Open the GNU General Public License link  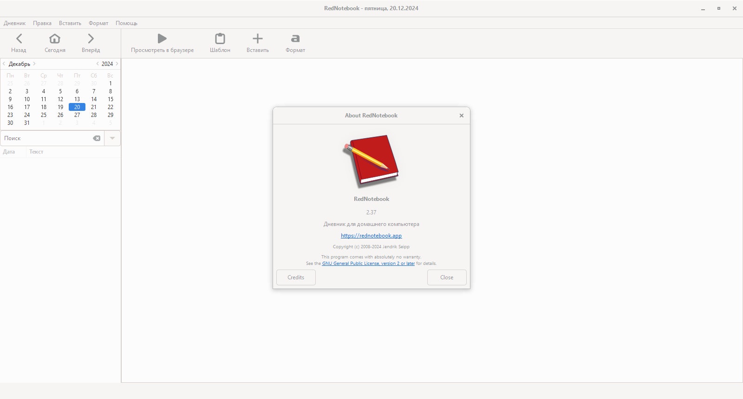coord(368,264)
